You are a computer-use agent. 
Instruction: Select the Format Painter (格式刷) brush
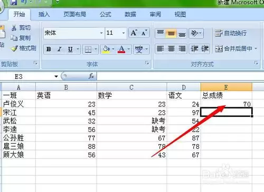click(14, 48)
